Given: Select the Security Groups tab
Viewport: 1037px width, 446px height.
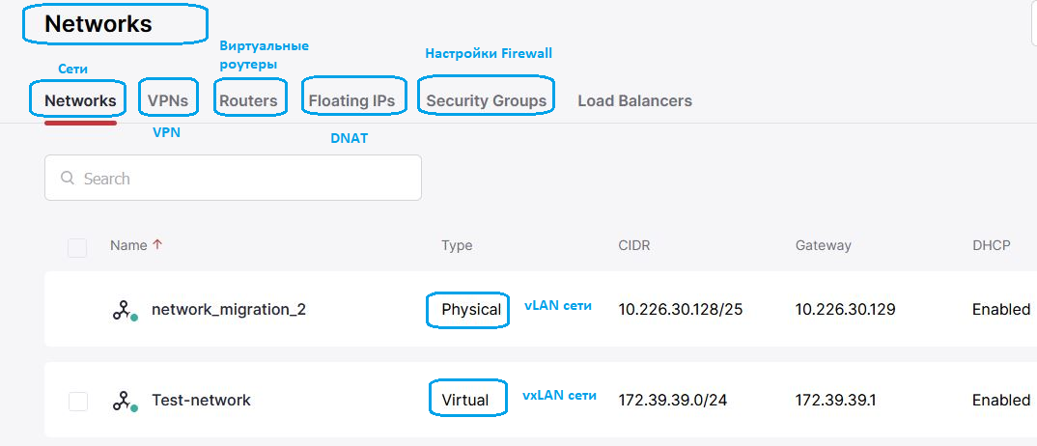Looking at the screenshot, I should pos(486,100).
